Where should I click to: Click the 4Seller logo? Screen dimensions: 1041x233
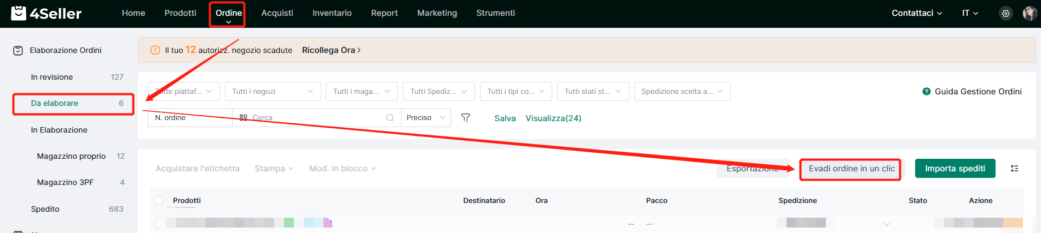(47, 14)
